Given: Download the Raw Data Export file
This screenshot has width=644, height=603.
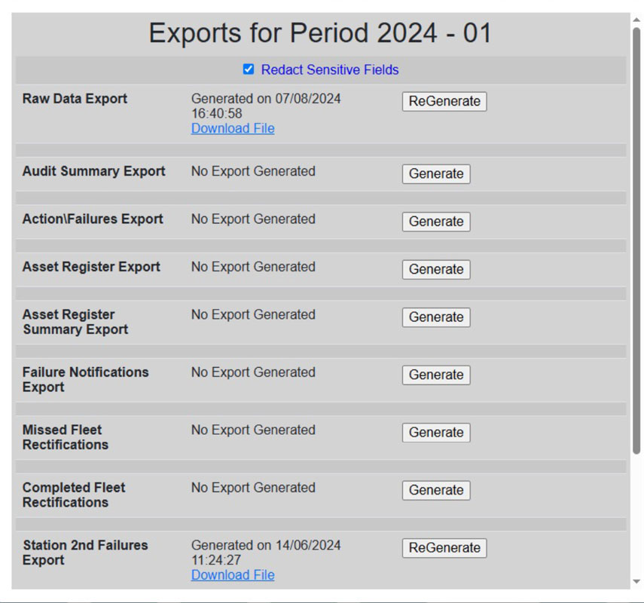Looking at the screenshot, I should 233,128.
